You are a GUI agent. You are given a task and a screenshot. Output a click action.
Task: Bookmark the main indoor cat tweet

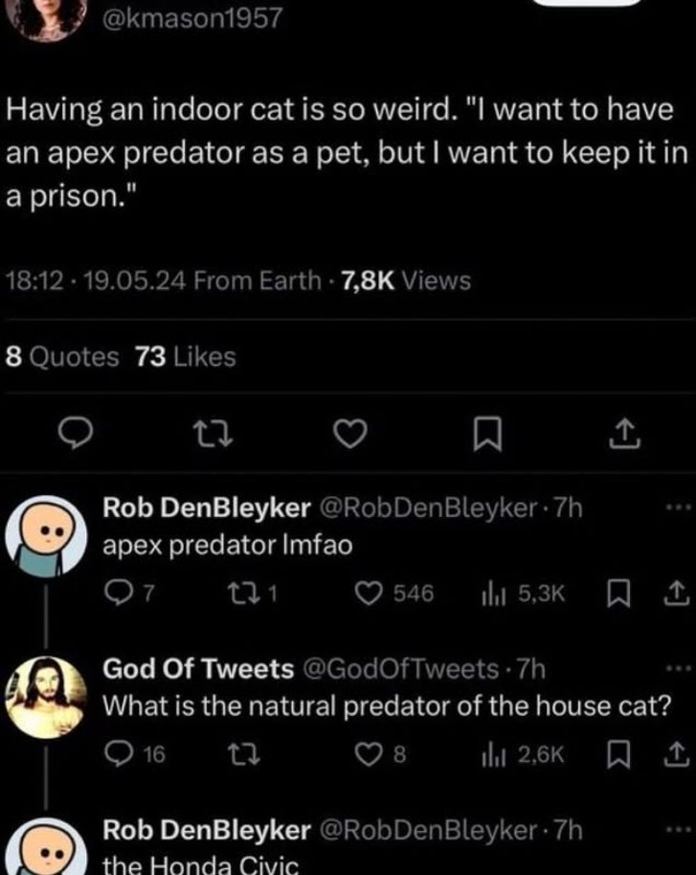click(x=487, y=436)
